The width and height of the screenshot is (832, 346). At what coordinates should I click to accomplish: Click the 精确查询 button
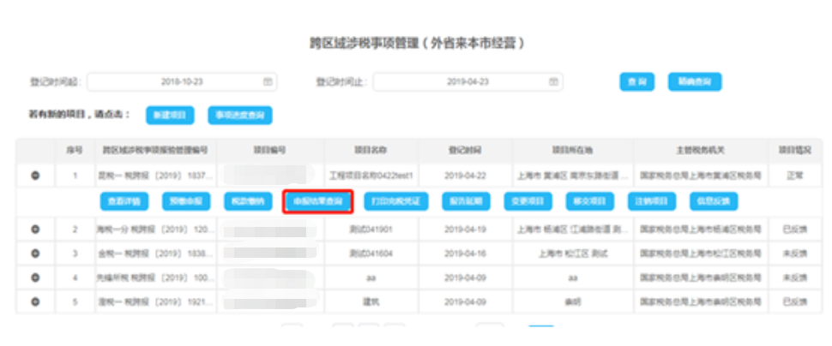(694, 82)
